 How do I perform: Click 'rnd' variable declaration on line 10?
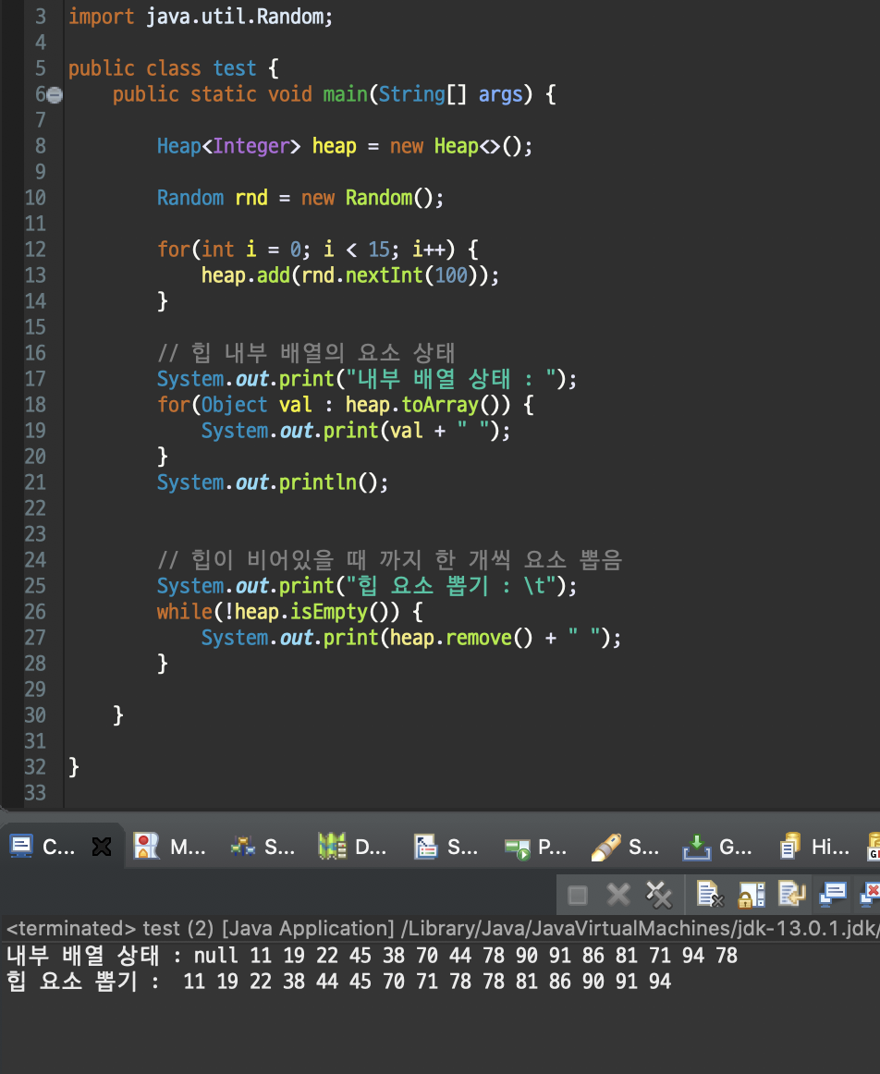click(x=251, y=198)
